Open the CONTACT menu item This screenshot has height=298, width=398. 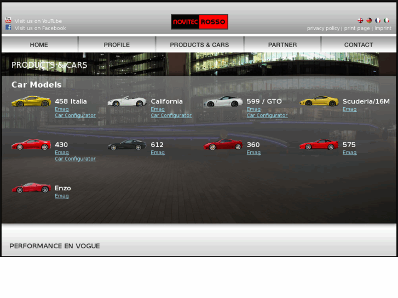click(x=359, y=45)
